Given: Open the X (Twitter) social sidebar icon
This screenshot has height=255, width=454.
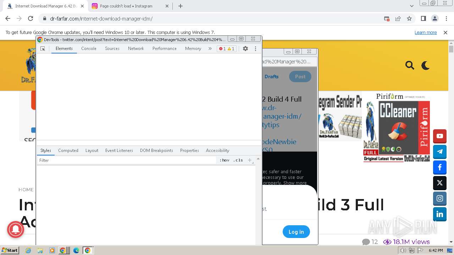Looking at the screenshot, I should point(440,183).
